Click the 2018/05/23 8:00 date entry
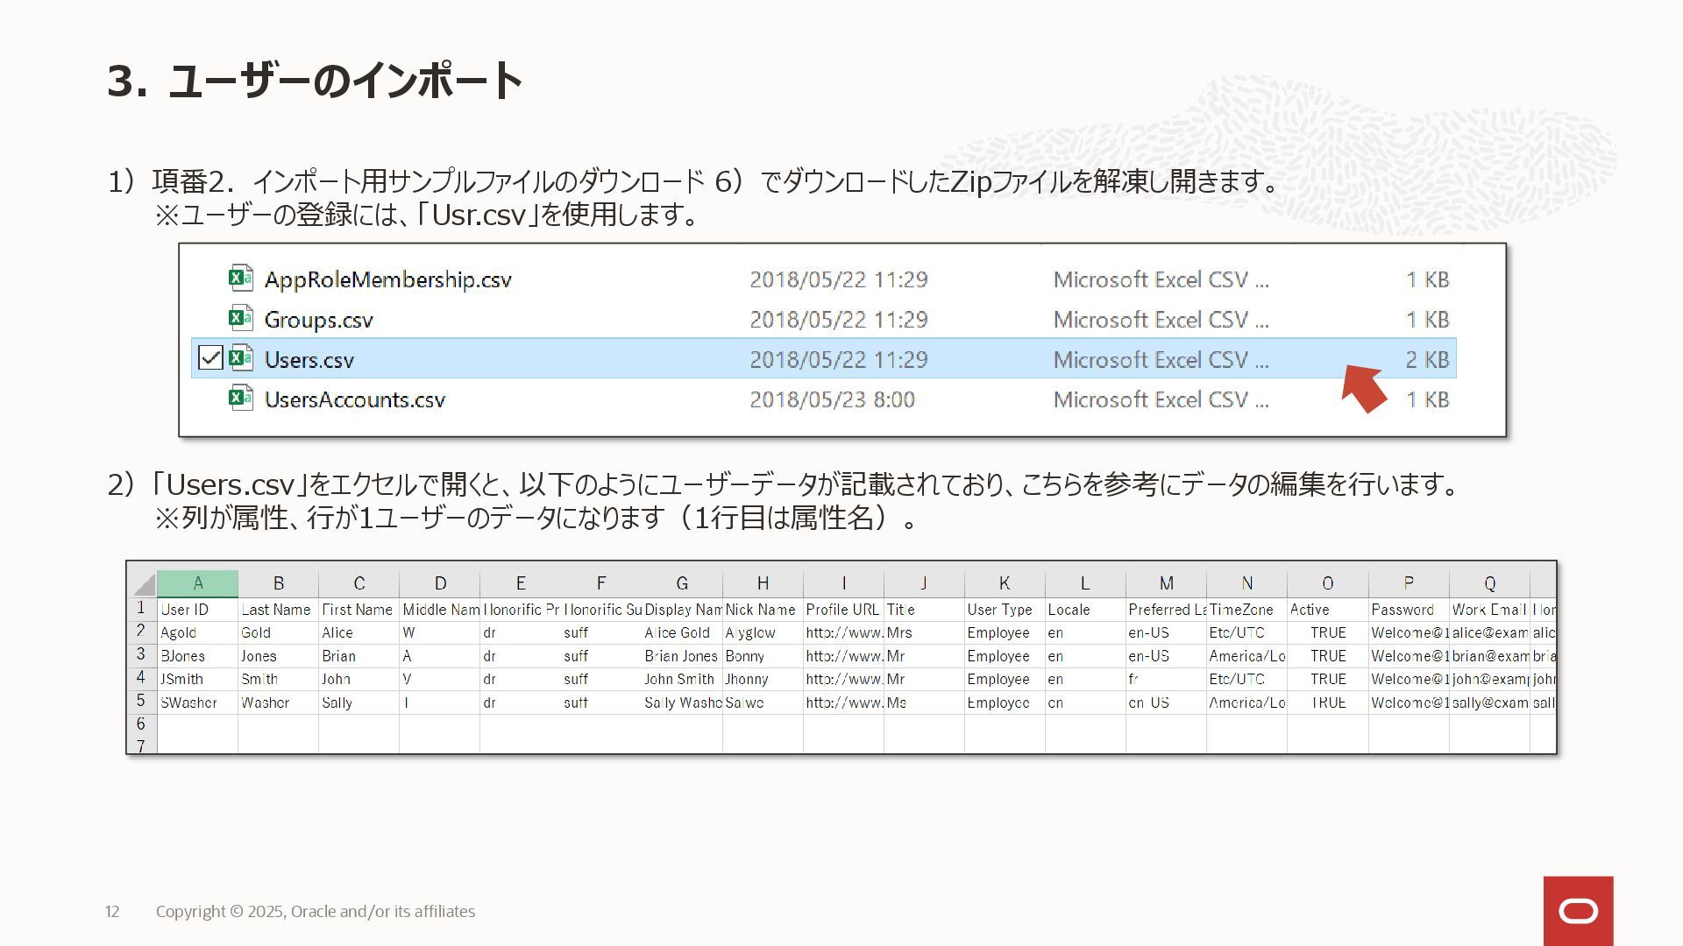This screenshot has width=1683, height=946. point(832,399)
